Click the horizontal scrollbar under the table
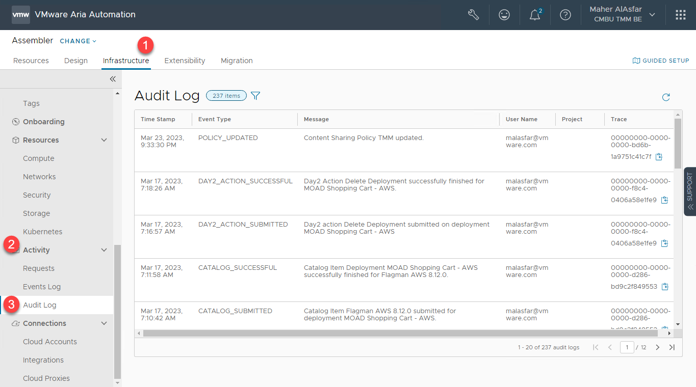Image resolution: width=696 pixels, height=387 pixels. (x=398, y=333)
